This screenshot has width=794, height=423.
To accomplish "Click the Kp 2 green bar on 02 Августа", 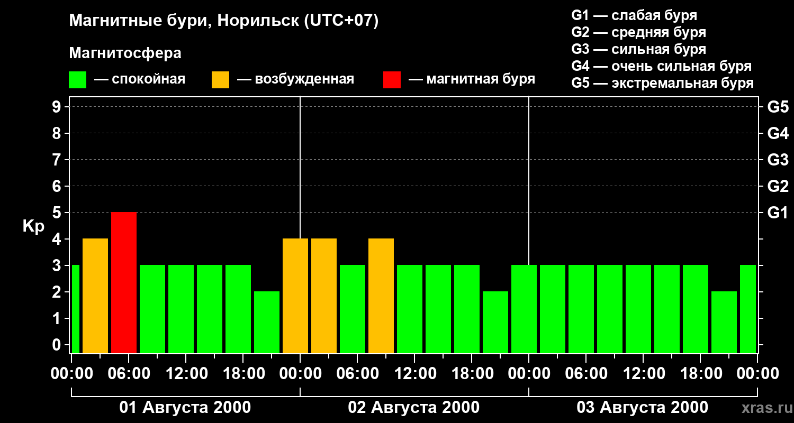I will (x=495, y=322).
